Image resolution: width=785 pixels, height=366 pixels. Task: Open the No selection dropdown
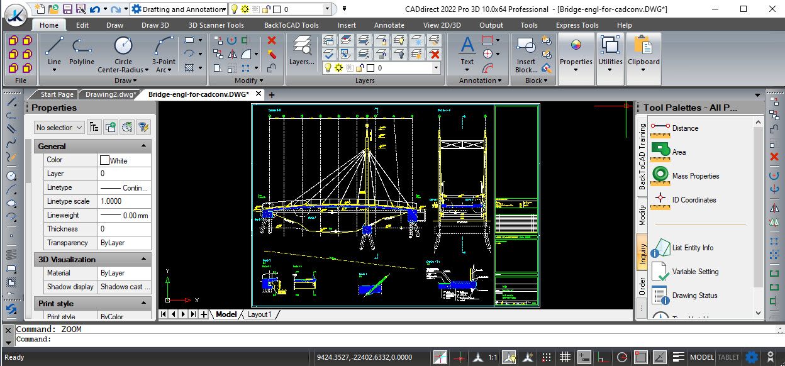tap(59, 128)
